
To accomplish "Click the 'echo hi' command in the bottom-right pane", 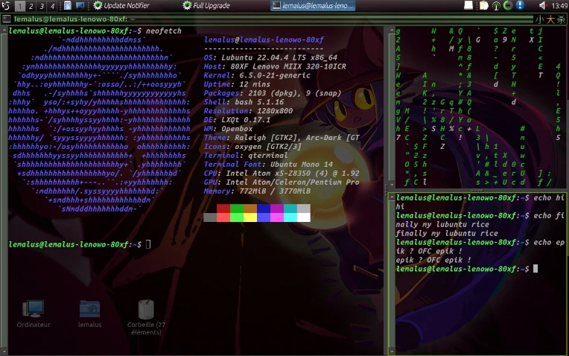I will (549, 198).
